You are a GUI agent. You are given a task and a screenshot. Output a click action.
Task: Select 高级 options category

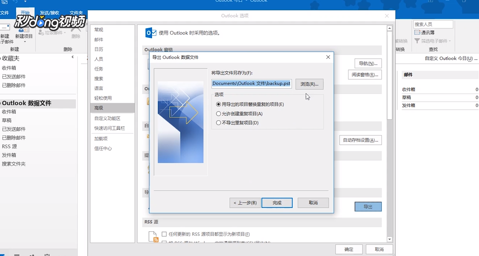coord(113,108)
